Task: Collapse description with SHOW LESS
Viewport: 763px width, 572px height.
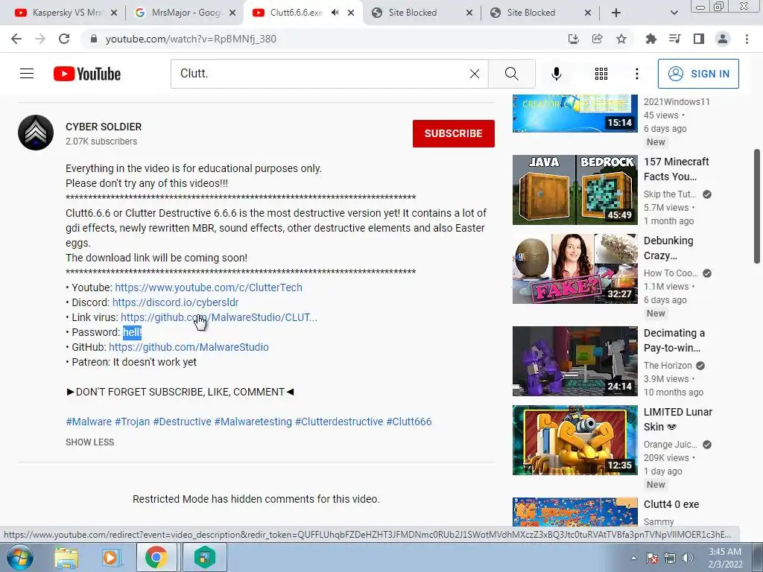Action: tap(90, 442)
